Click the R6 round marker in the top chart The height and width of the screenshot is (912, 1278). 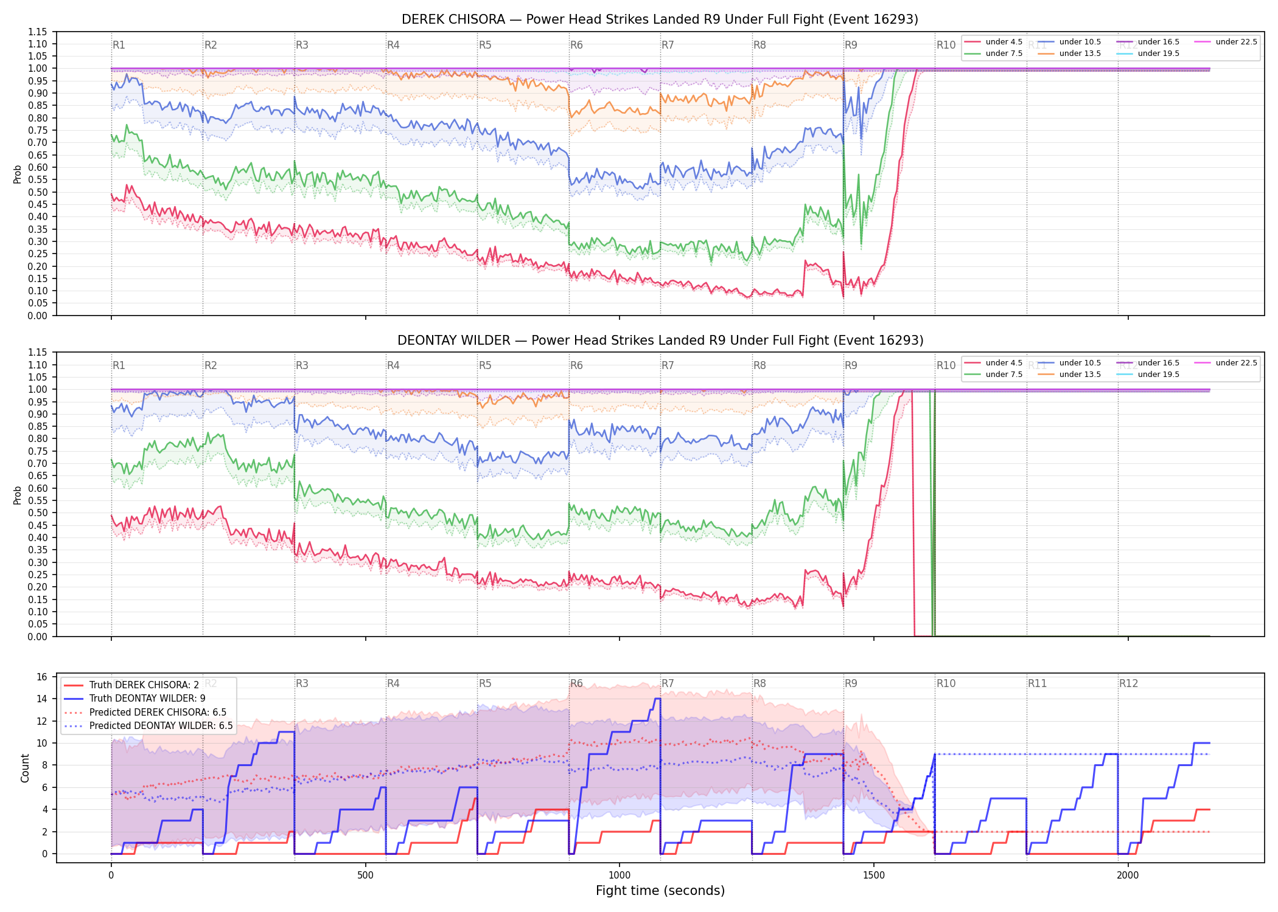tap(576, 45)
